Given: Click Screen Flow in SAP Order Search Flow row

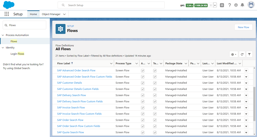Looking at the screenshot, I should [x=122, y=120].
